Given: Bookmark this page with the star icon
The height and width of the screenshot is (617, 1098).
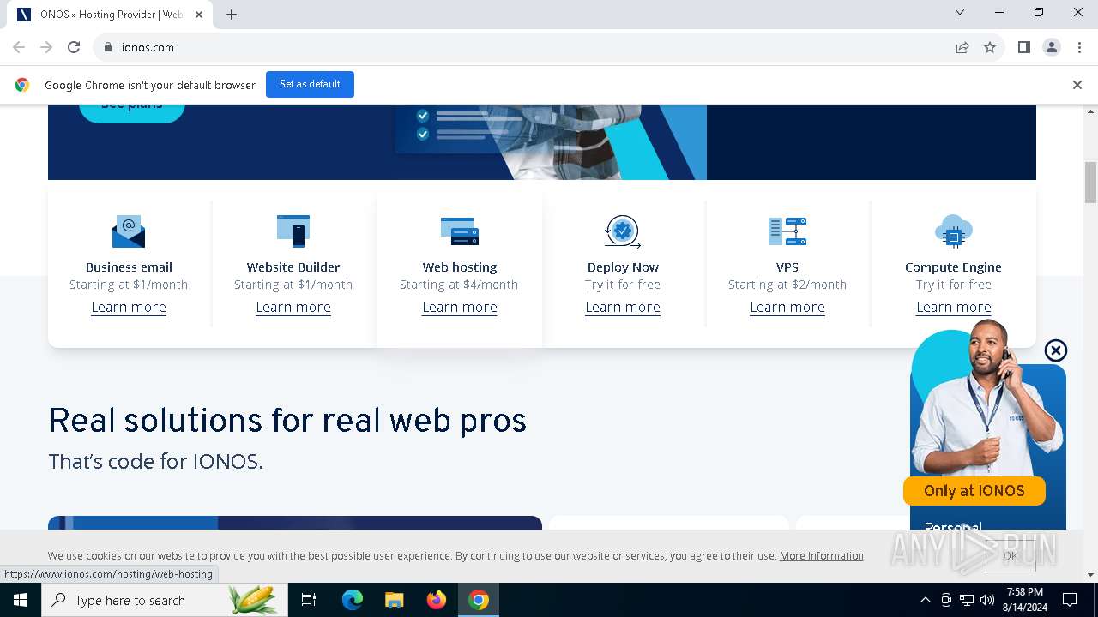Looking at the screenshot, I should click(990, 47).
